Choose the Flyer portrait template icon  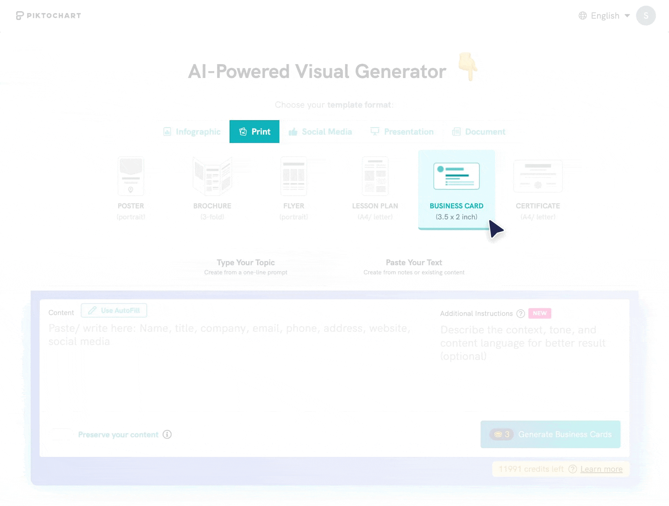[x=293, y=176]
